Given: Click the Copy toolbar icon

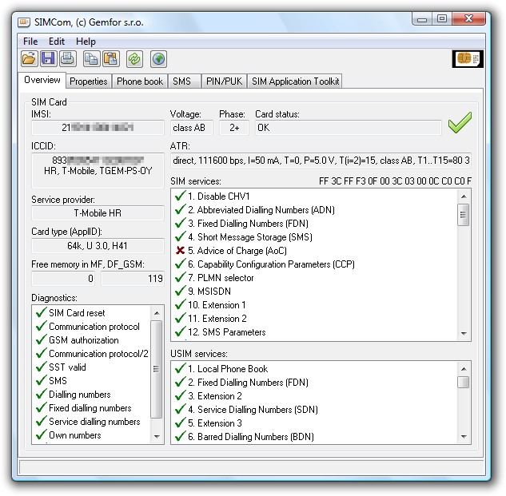Looking at the screenshot, I should point(91,58).
